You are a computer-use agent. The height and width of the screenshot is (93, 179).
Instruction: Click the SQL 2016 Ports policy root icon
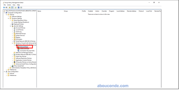(x=4, y=11)
